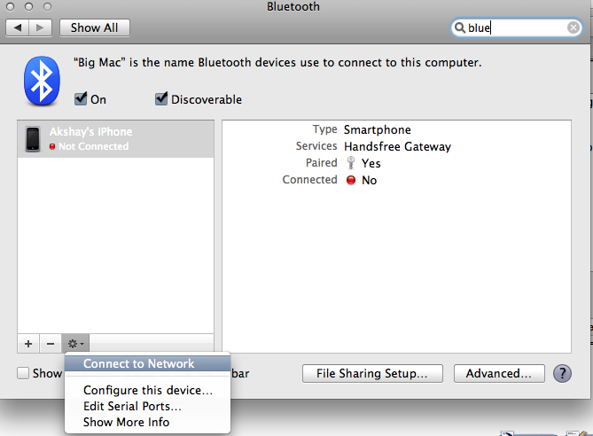This screenshot has height=436, width=593.
Task: Click the magnifying glass search icon
Action: tap(459, 27)
